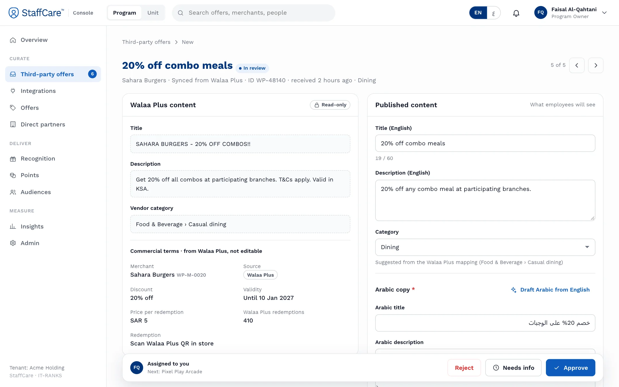619x387 pixels.
Task: Focus the Description (English) text area
Action: (x=485, y=200)
